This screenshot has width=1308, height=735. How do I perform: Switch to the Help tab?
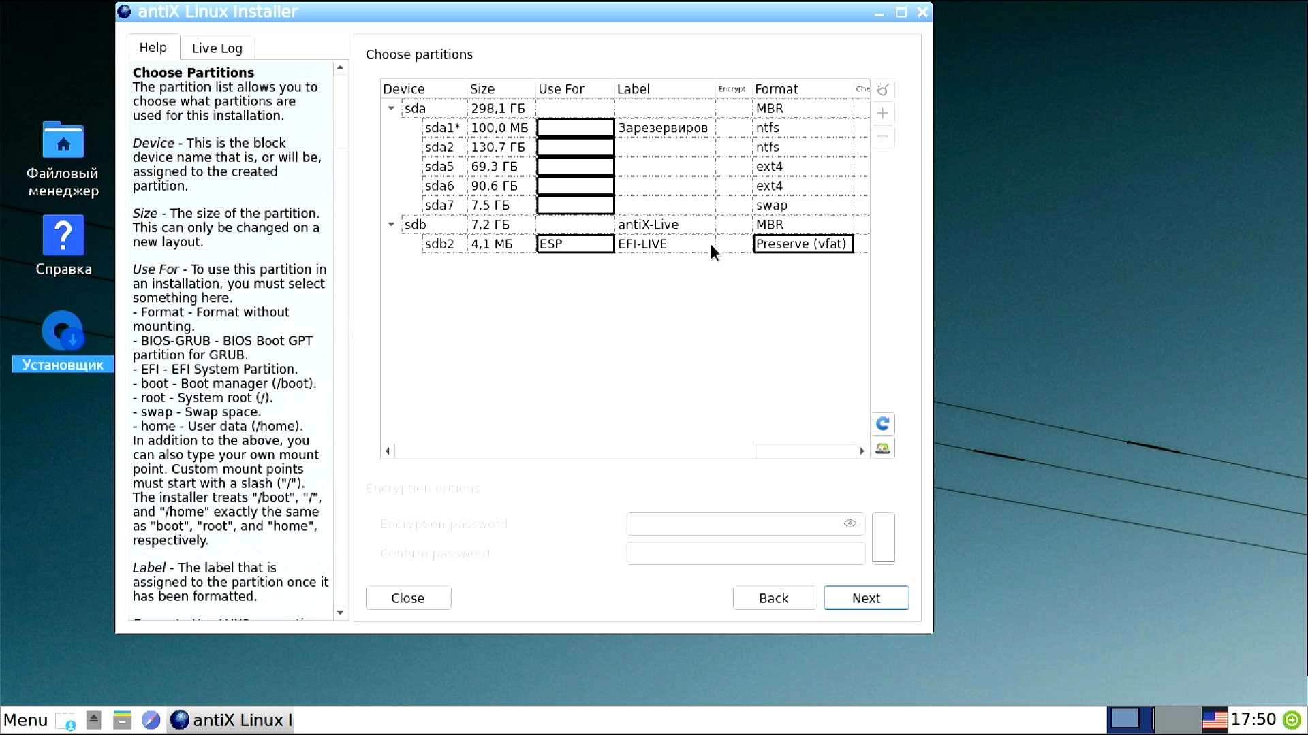(x=153, y=47)
